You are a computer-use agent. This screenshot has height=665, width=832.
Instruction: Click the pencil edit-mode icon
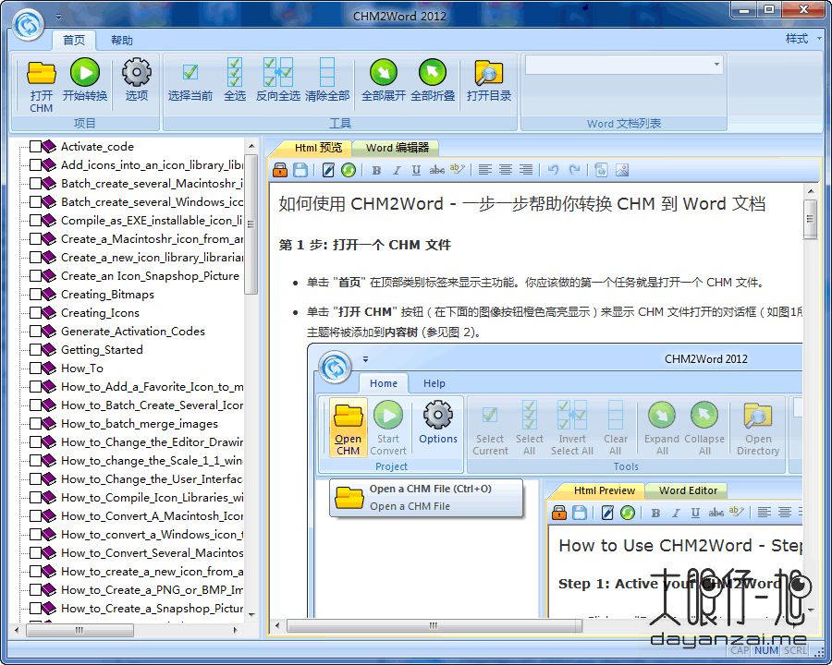coord(328,170)
